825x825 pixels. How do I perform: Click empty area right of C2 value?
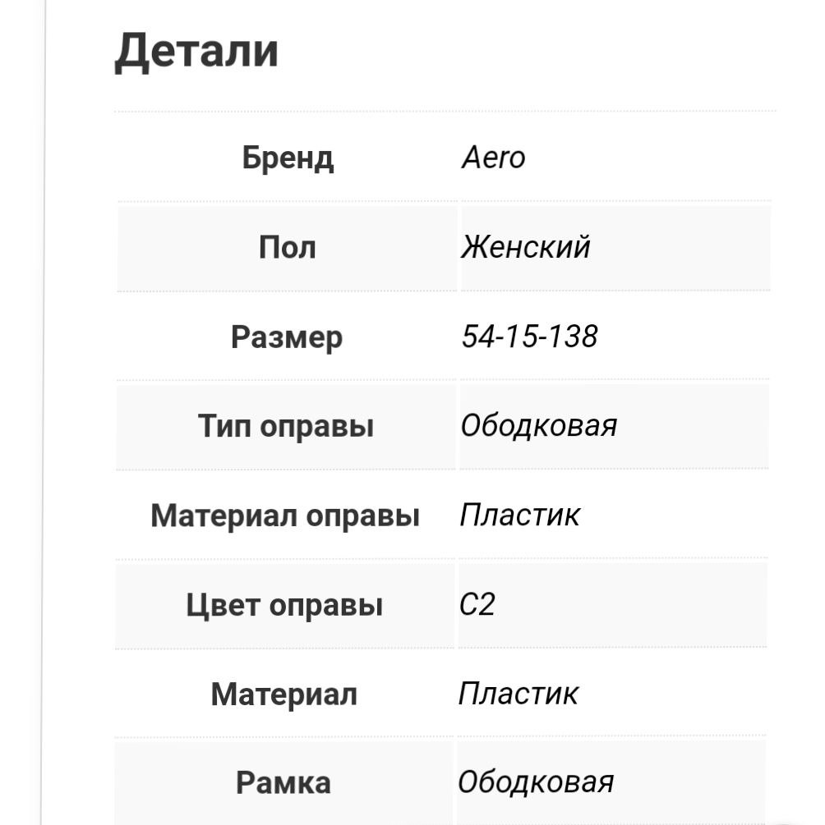pyautogui.click(x=641, y=605)
